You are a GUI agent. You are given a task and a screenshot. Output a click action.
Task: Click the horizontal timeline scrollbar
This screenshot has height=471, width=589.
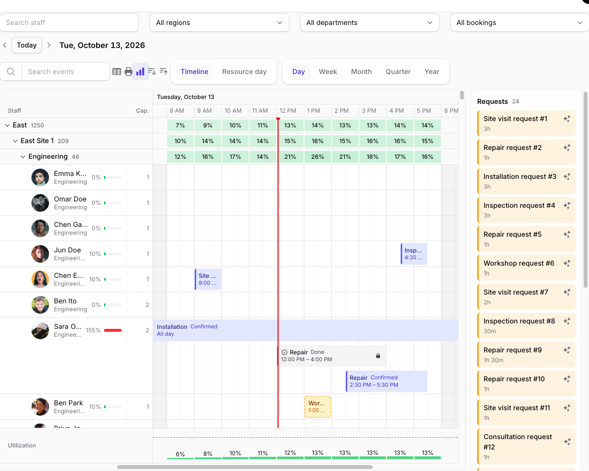(245, 467)
